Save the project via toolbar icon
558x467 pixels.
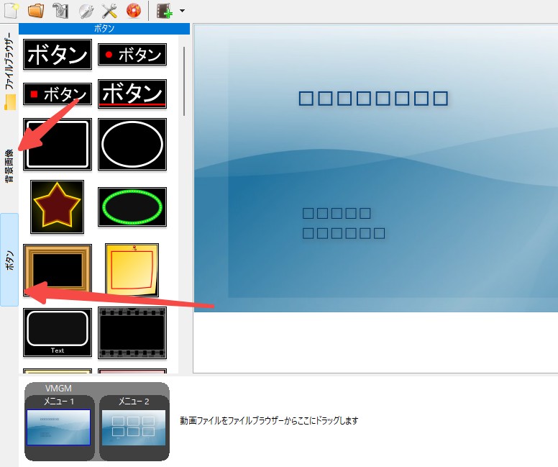pyautogui.click(x=61, y=10)
